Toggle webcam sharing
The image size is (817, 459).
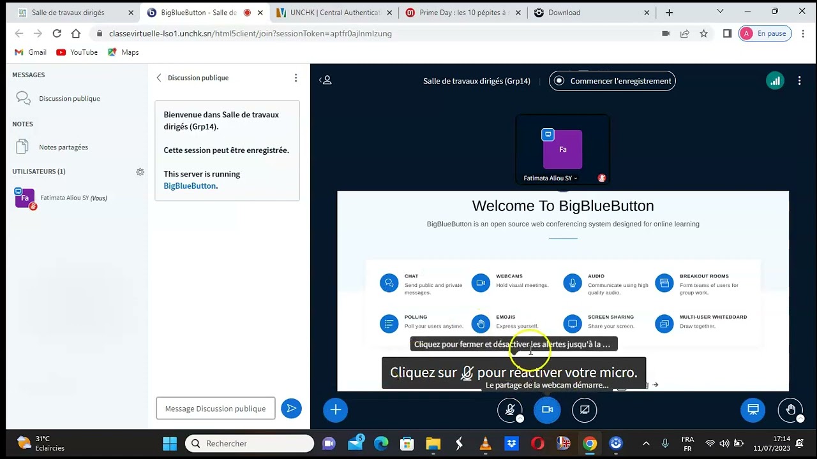547,410
